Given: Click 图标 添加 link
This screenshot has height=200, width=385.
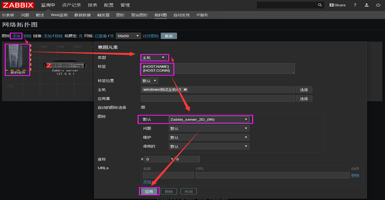Looking at the screenshot, I should tap(16, 36).
